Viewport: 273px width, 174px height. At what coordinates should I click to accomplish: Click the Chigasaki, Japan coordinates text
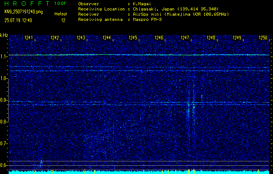point(175,9)
